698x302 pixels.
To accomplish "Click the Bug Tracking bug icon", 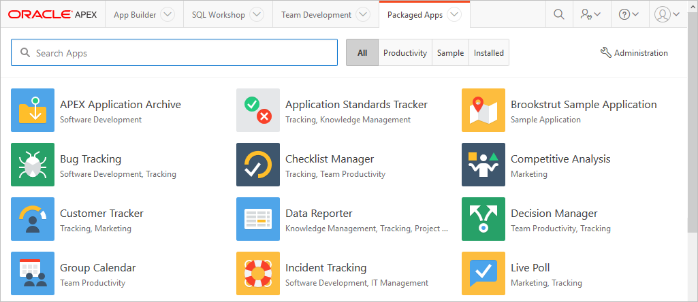I will (33, 165).
